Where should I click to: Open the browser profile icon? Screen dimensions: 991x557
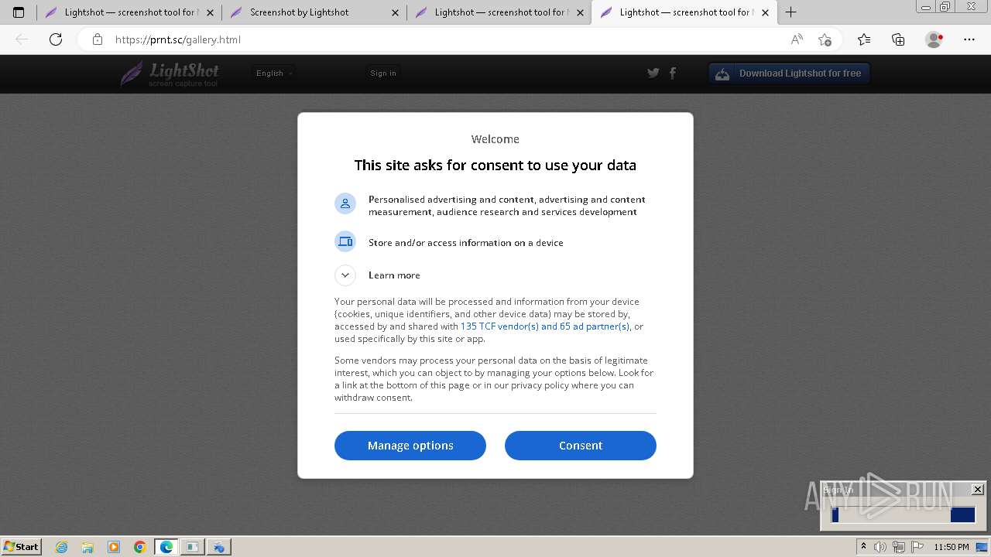(x=934, y=39)
